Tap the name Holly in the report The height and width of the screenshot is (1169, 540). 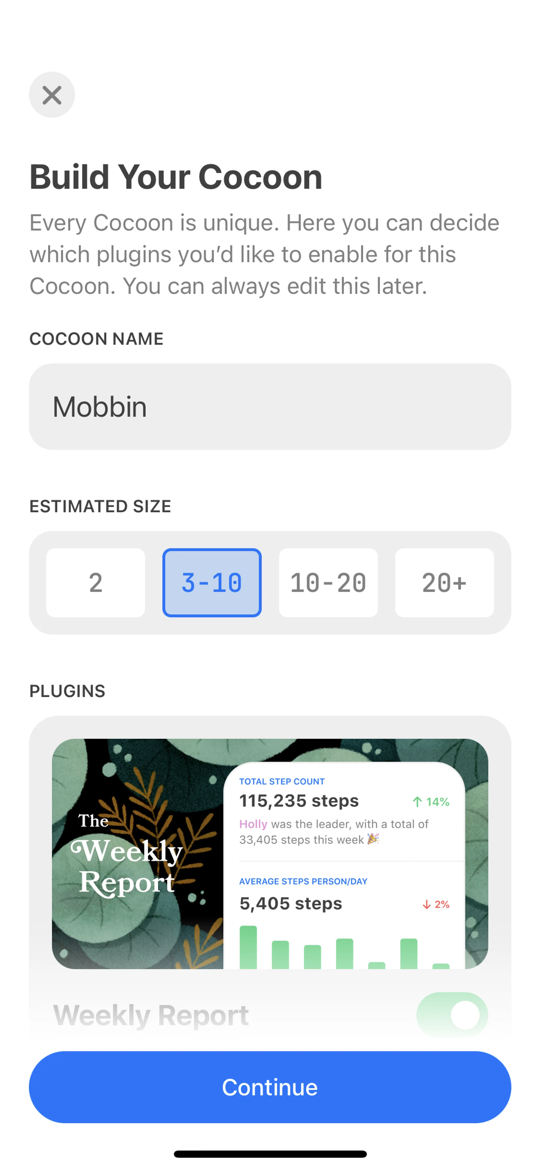253,824
